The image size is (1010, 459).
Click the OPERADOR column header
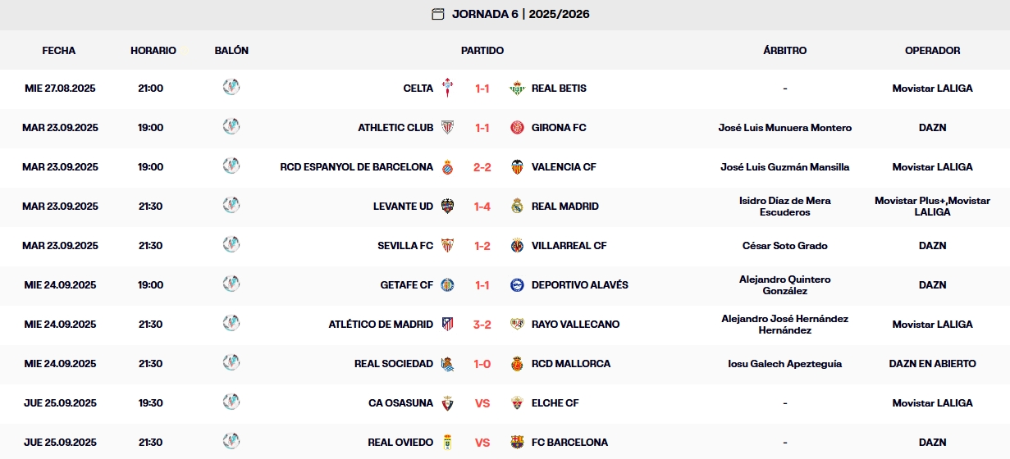(x=932, y=50)
